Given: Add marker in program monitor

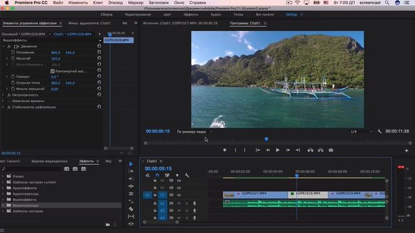Looking at the screenshot, I should (225, 150).
